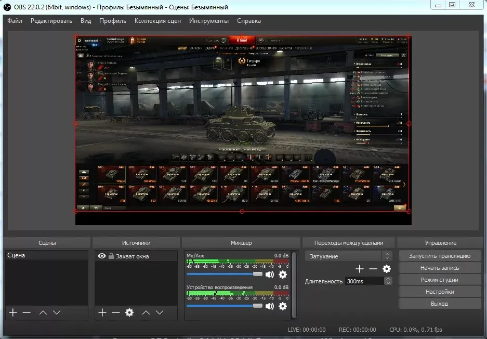Mute Устройство воспроизведения speaker icon
The width and height of the screenshot is (487, 339).
point(270,306)
